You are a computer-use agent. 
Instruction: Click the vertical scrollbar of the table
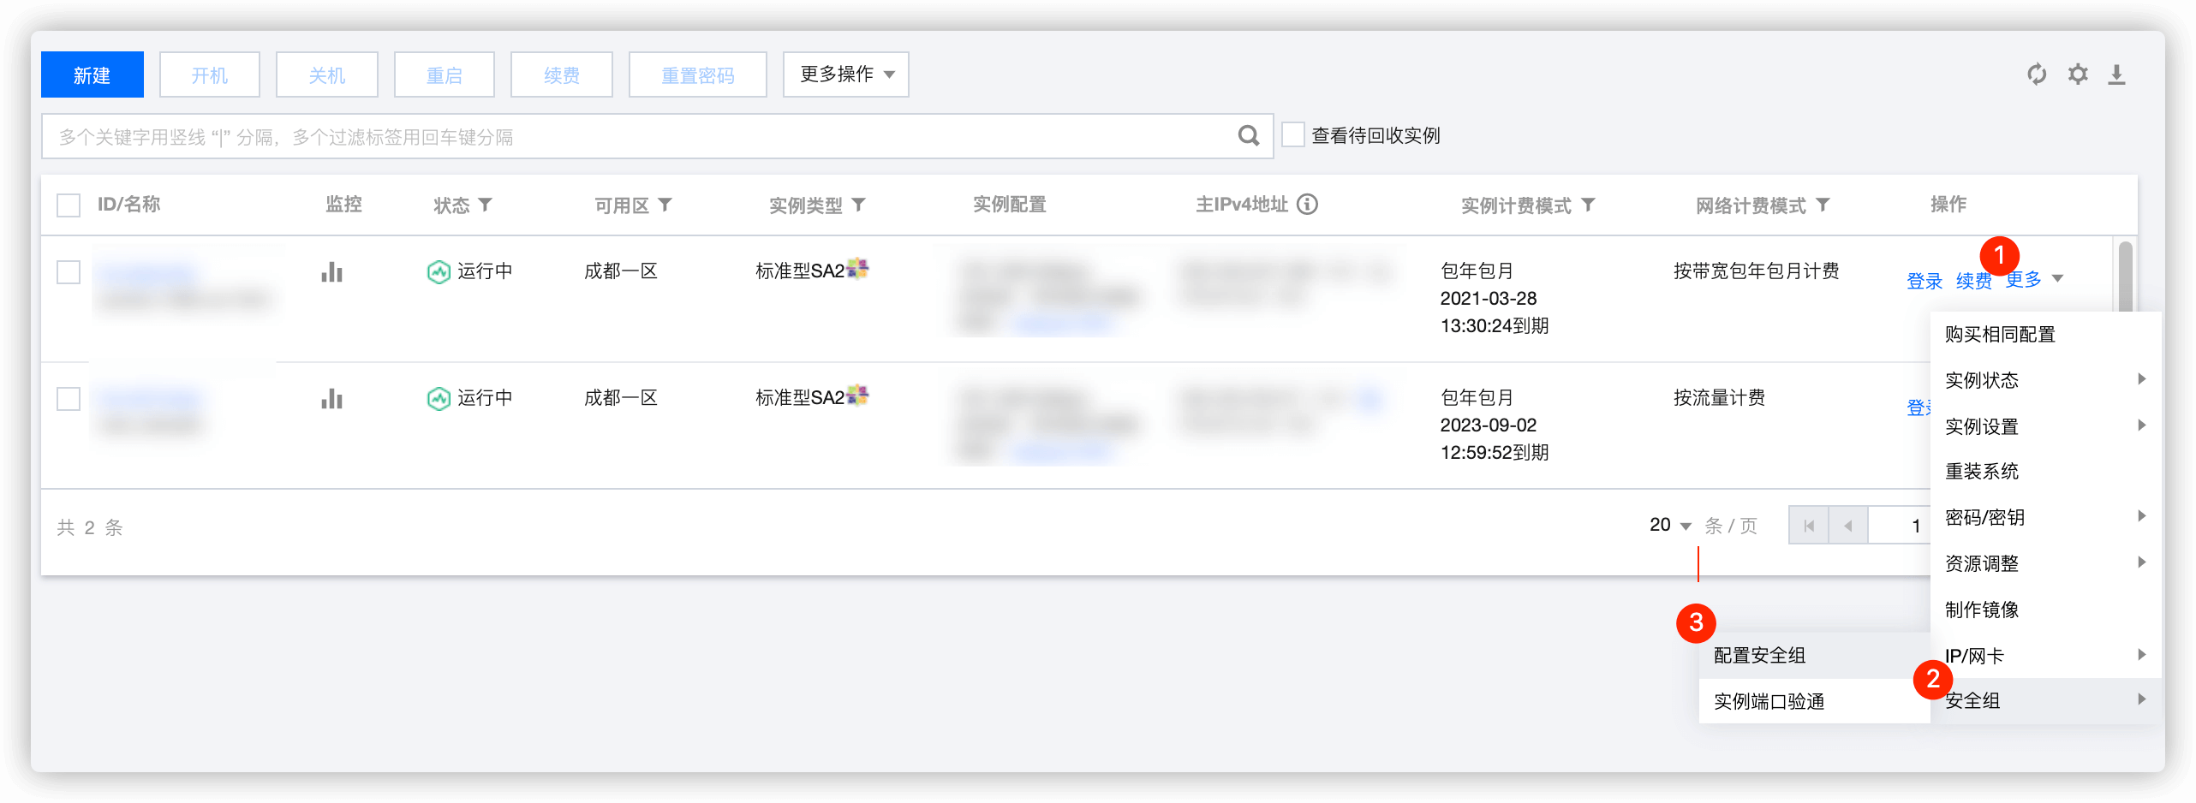tap(2125, 277)
